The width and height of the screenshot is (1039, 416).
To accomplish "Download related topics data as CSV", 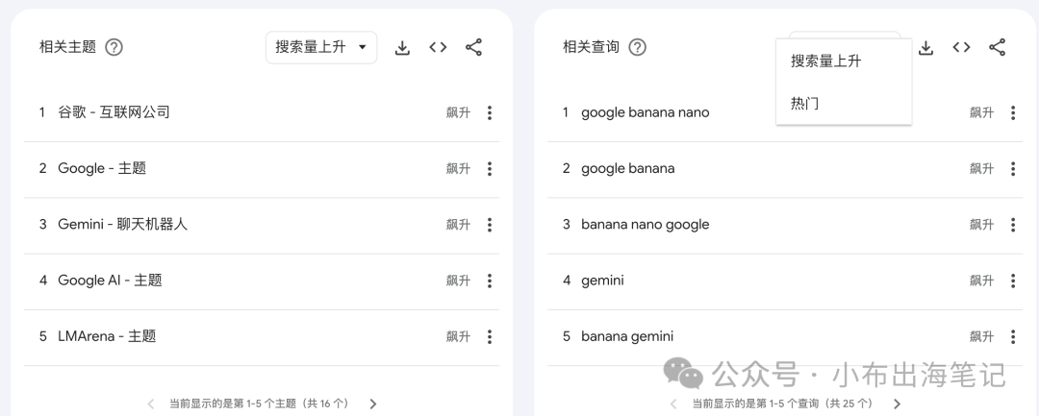I will click(403, 48).
